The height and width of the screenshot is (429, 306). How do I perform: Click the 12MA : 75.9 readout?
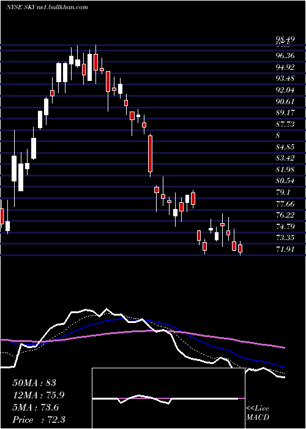click(39, 395)
